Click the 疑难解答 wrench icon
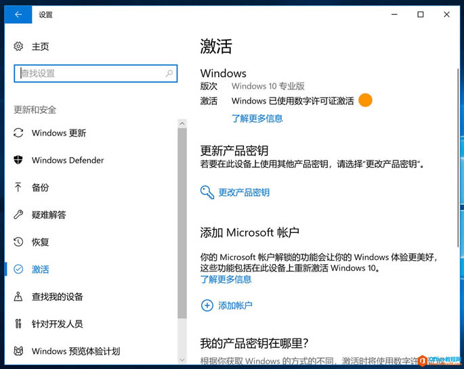The width and height of the screenshot is (464, 369). [18, 215]
